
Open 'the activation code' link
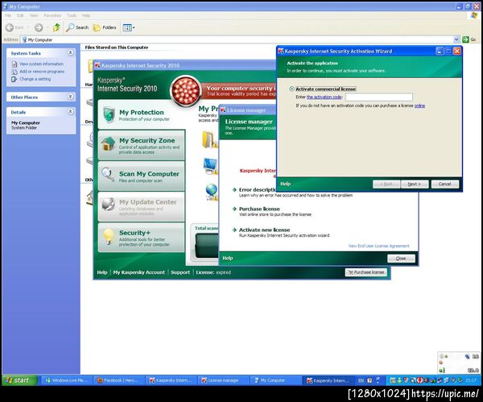(324, 97)
